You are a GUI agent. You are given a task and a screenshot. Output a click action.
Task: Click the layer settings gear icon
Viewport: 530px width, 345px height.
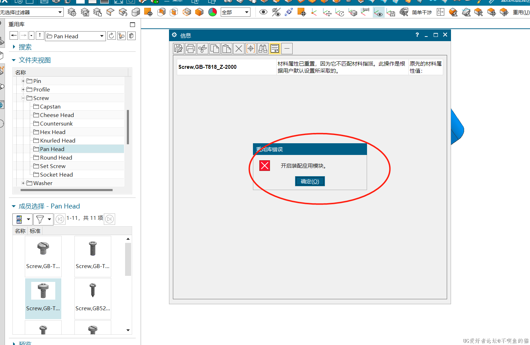(72, 12)
